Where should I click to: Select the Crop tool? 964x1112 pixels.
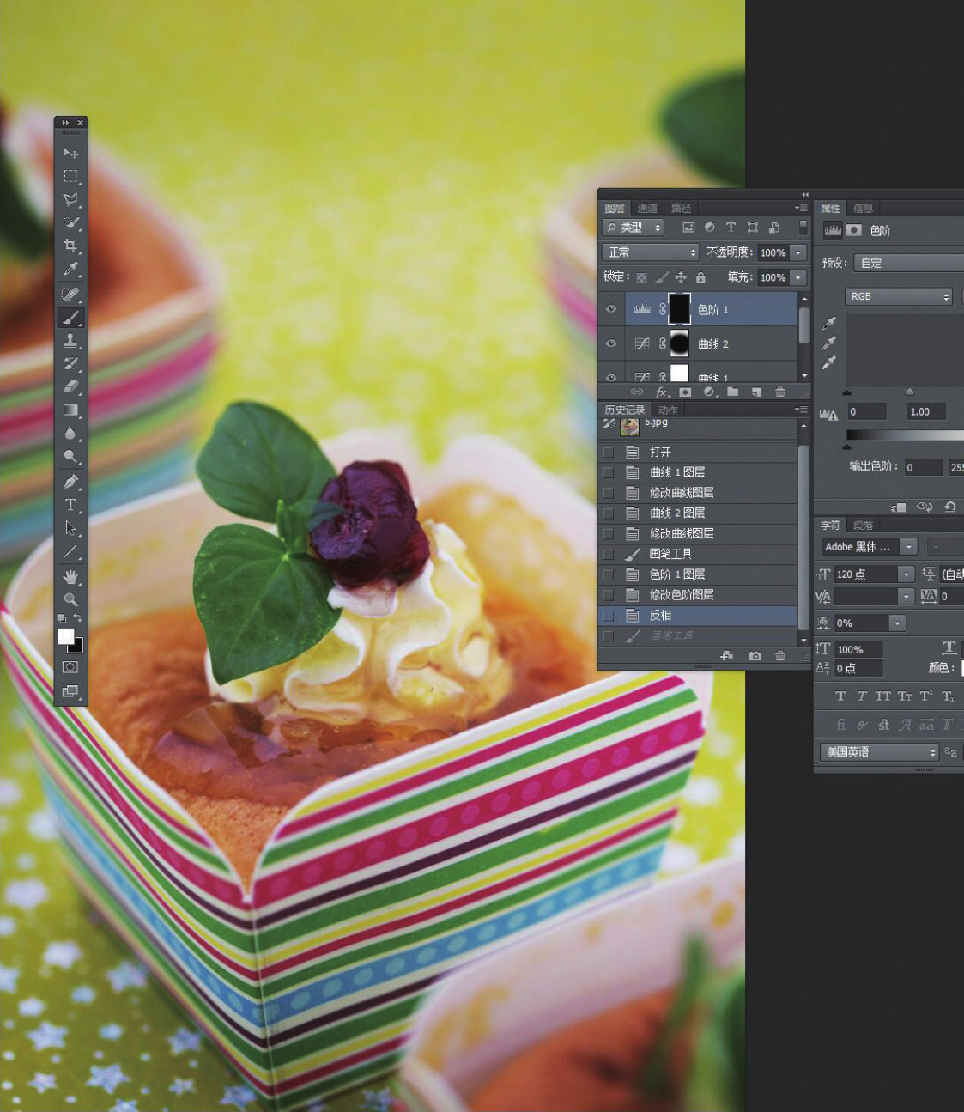(x=70, y=246)
